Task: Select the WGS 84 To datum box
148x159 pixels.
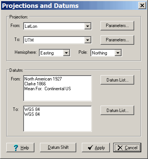Action: pyautogui.click(x=58, y=119)
